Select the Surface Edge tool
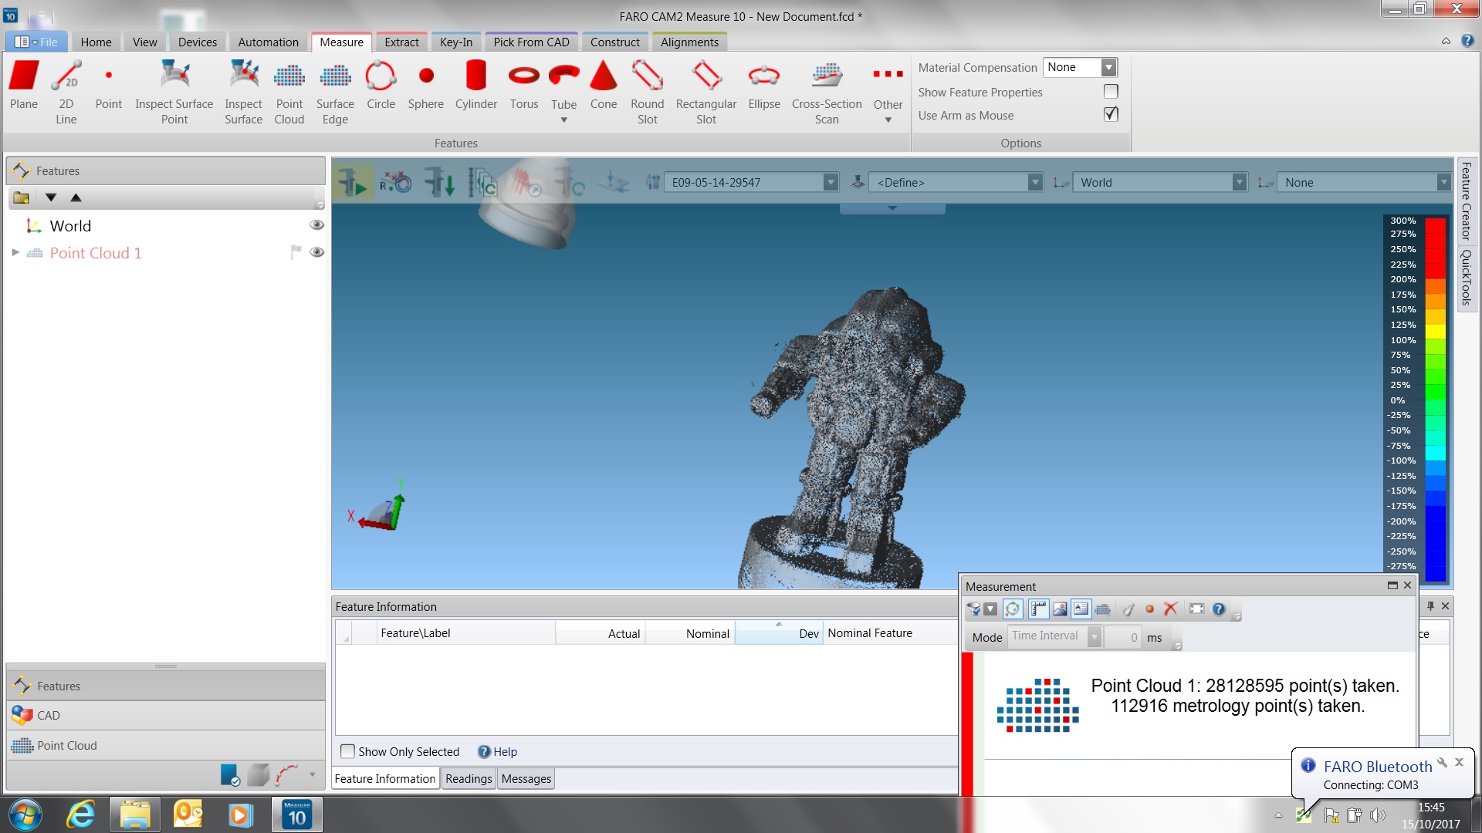The image size is (1482, 833). [335, 92]
